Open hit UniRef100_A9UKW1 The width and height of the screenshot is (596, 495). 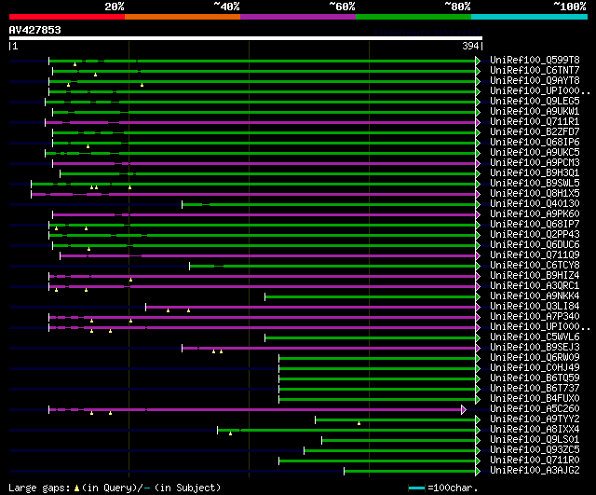pos(535,112)
